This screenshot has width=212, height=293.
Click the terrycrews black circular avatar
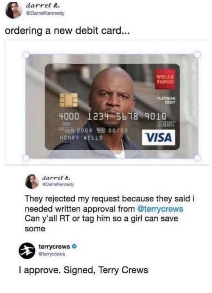tap(27, 251)
